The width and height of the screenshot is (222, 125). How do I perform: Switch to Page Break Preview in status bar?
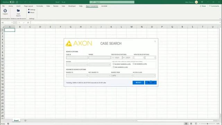click(x=196, y=124)
